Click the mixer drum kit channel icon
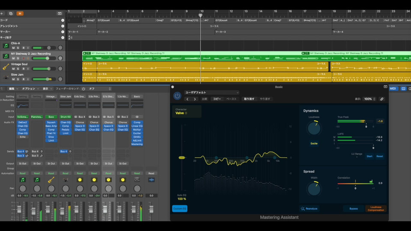Viewport: 411px width, 231px height. point(66,180)
